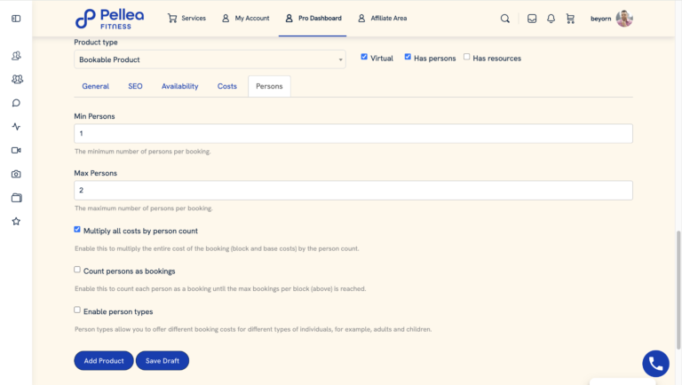The image size is (682, 385).
Task: Open the star favorites sidebar icon
Action: point(16,221)
